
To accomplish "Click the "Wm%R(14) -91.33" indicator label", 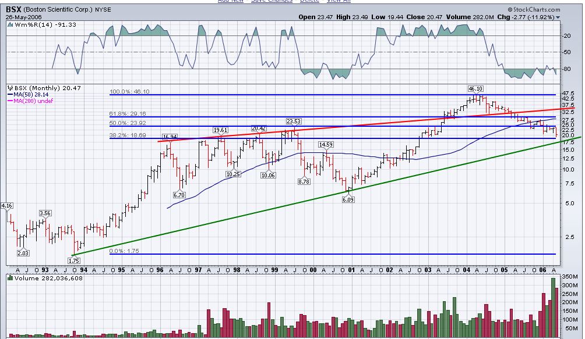I will [x=45, y=24].
